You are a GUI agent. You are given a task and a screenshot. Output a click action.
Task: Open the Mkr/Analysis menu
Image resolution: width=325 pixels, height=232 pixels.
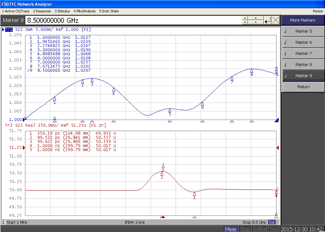click(85, 11)
